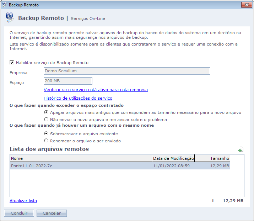Sort list by Nome column header
This screenshot has height=221, width=254.
[x=81, y=158]
